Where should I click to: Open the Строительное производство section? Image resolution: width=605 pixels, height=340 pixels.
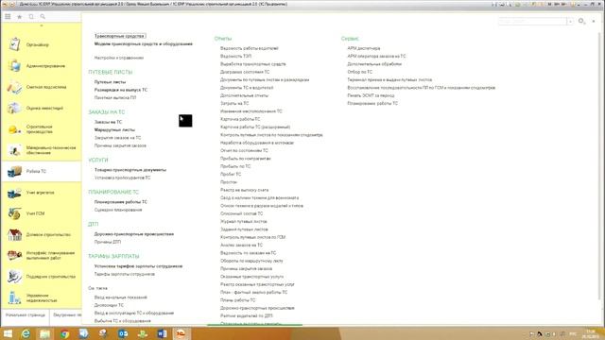[41, 129]
